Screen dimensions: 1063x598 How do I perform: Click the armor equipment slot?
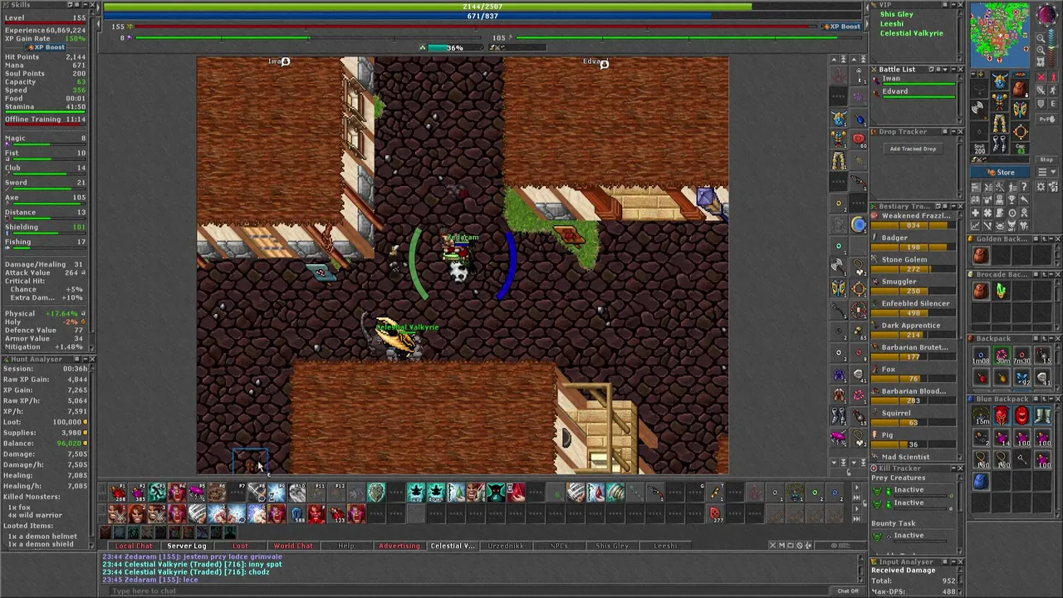(1000, 101)
